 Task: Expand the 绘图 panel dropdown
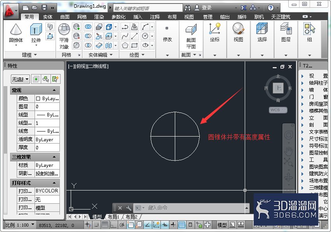tap(137, 55)
